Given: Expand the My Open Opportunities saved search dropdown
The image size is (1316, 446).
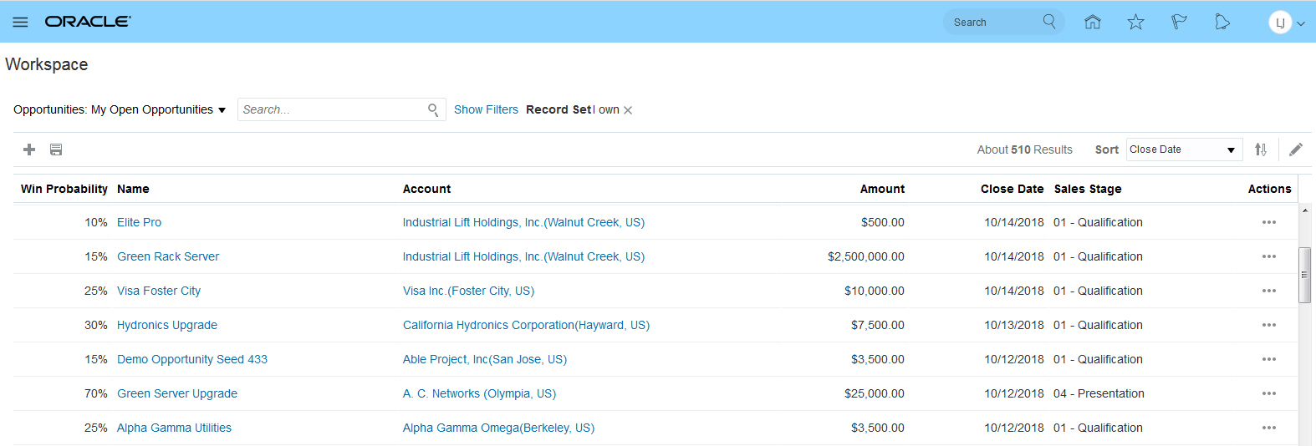Looking at the screenshot, I should click(x=222, y=110).
